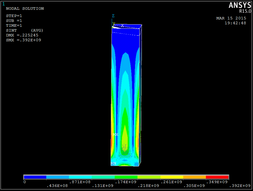The image size is (253, 191).
Task: Click the legend value .305E+09
Action: click(194, 186)
